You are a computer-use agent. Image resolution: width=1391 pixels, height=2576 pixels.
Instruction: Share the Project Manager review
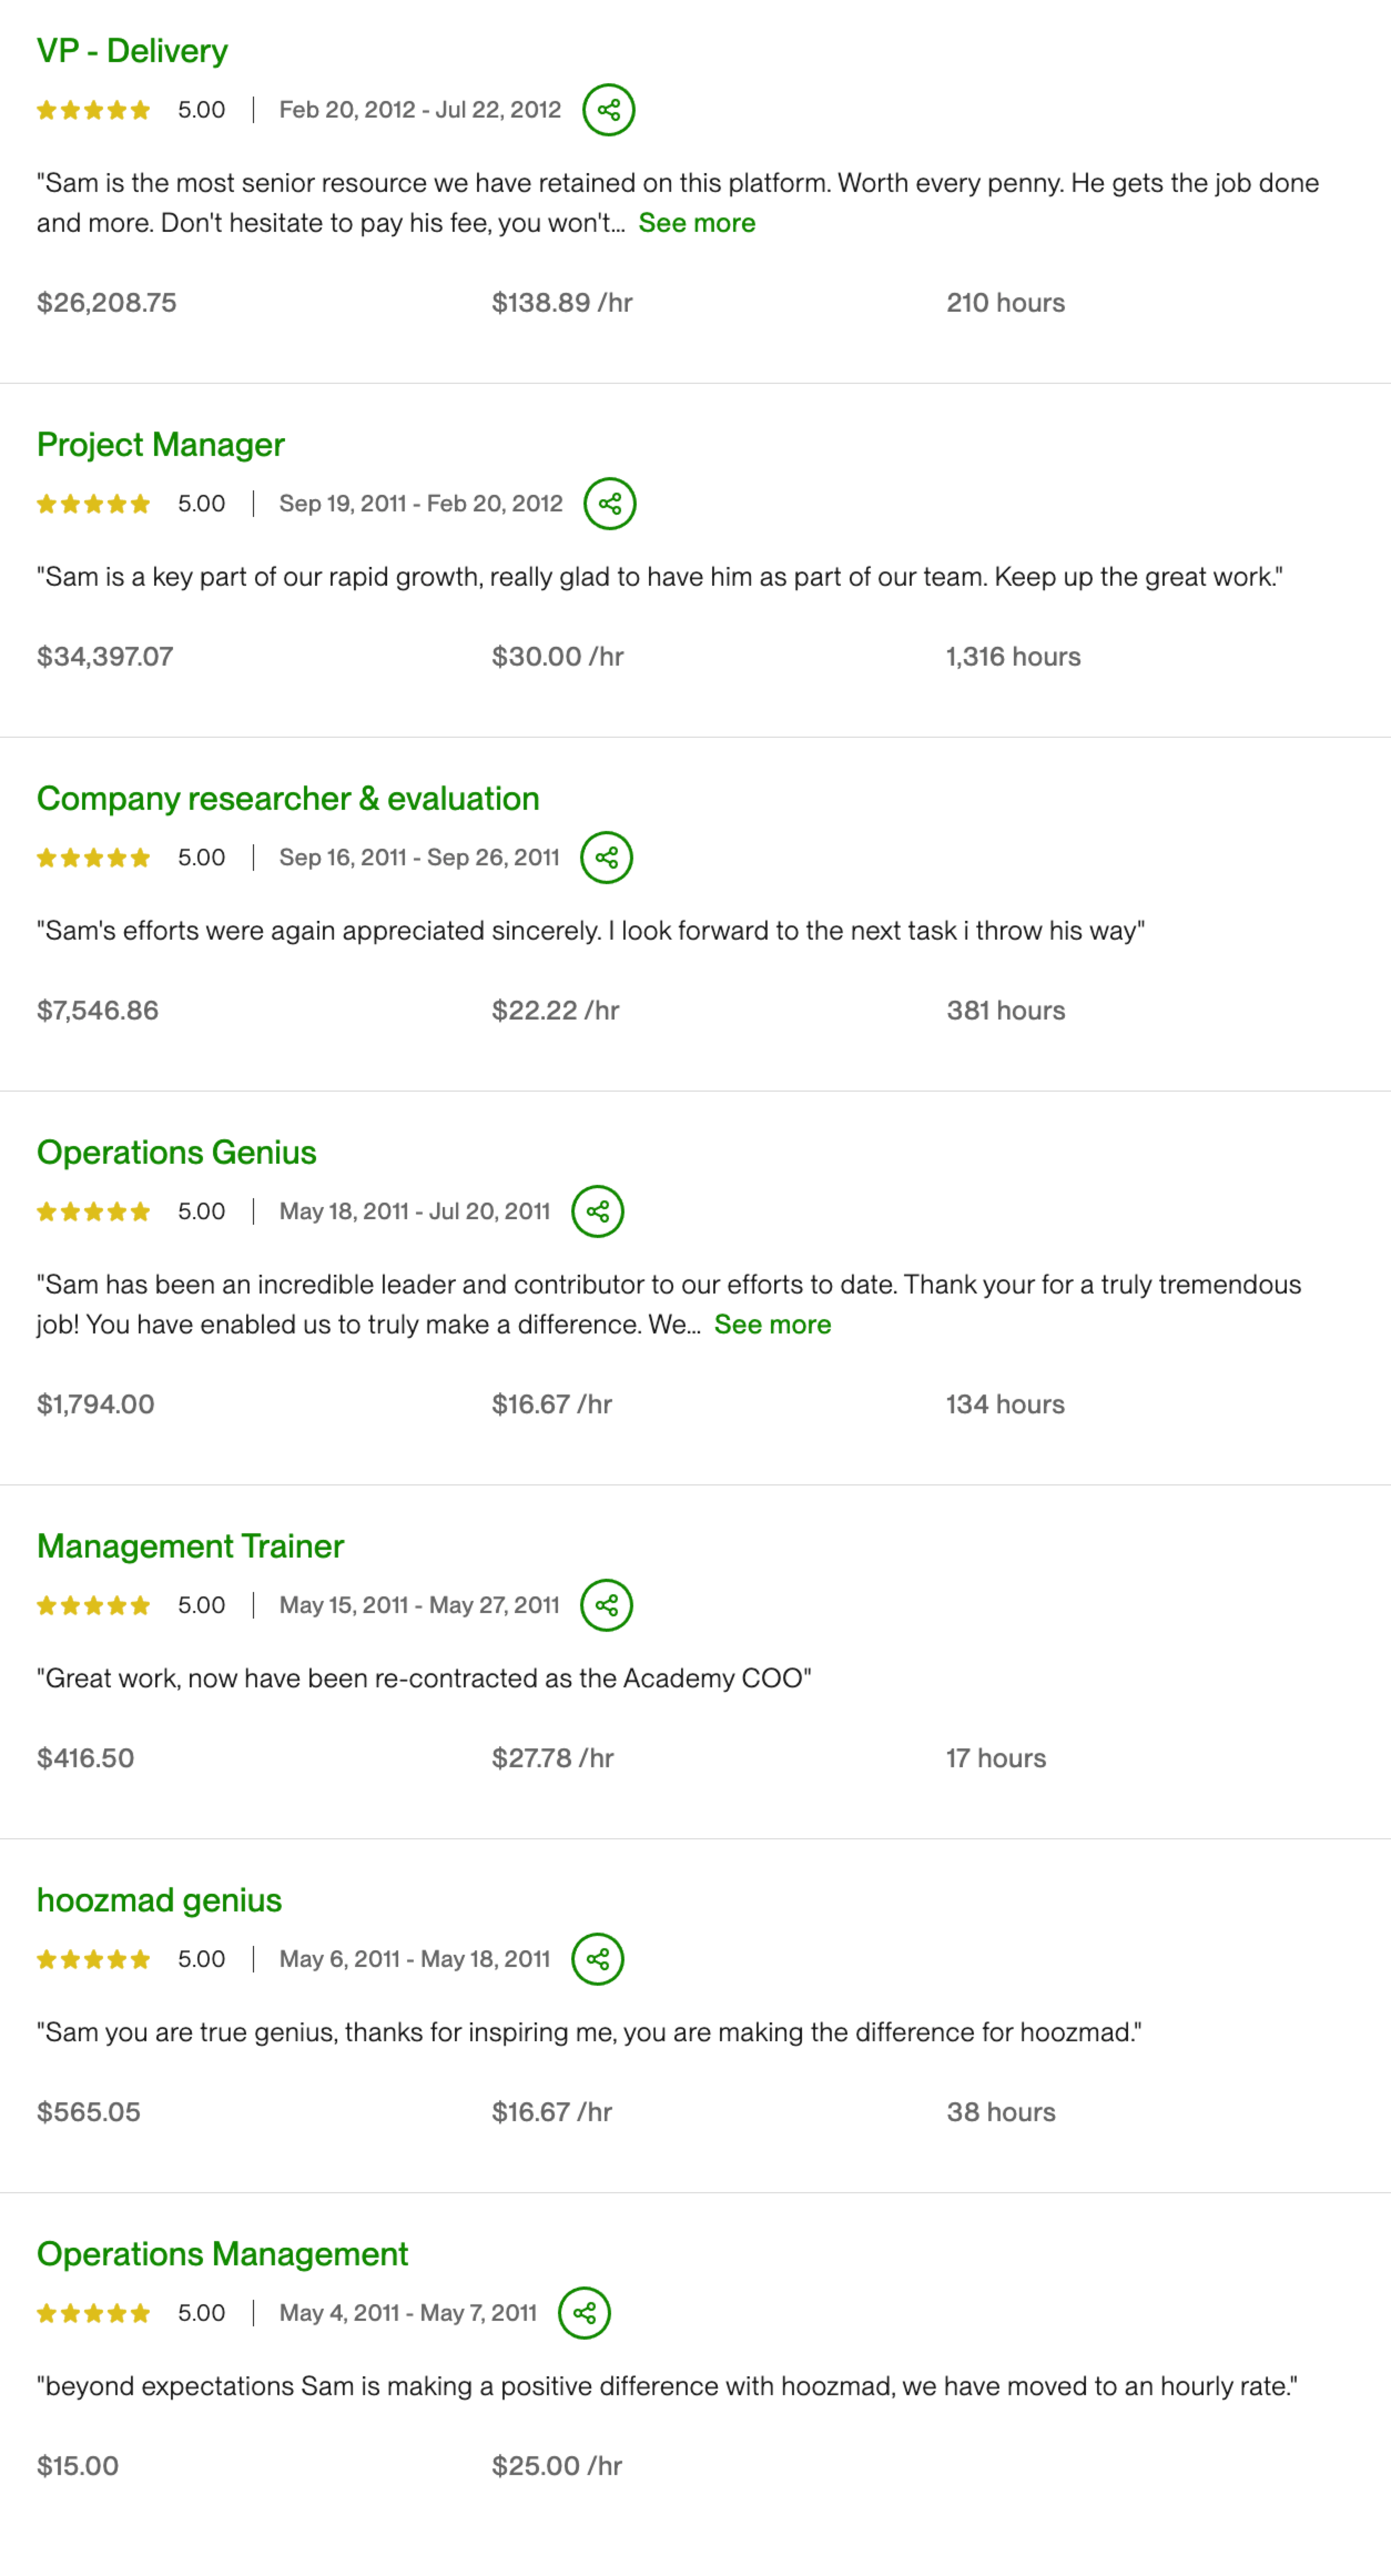pos(610,504)
